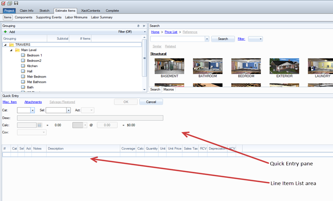This screenshot has height=201, width=333.
Task: Click the Cancel button in Quick Entry
Action: tap(151, 102)
